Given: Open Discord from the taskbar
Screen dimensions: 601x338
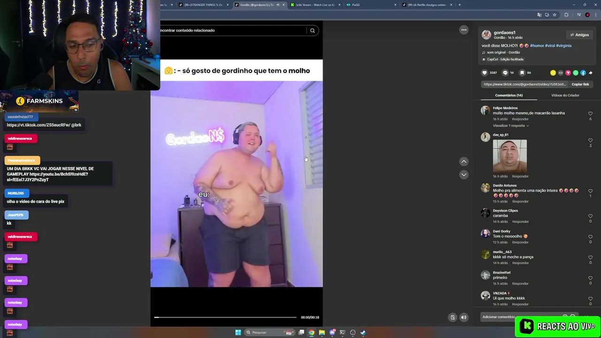Looking at the screenshot, I should click(x=332, y=332).
